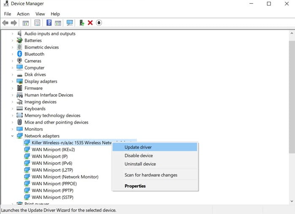The width and height of the screenshot is (295, 214).
Task: Expand the Monitors chevron
Action: coord(12,129)
